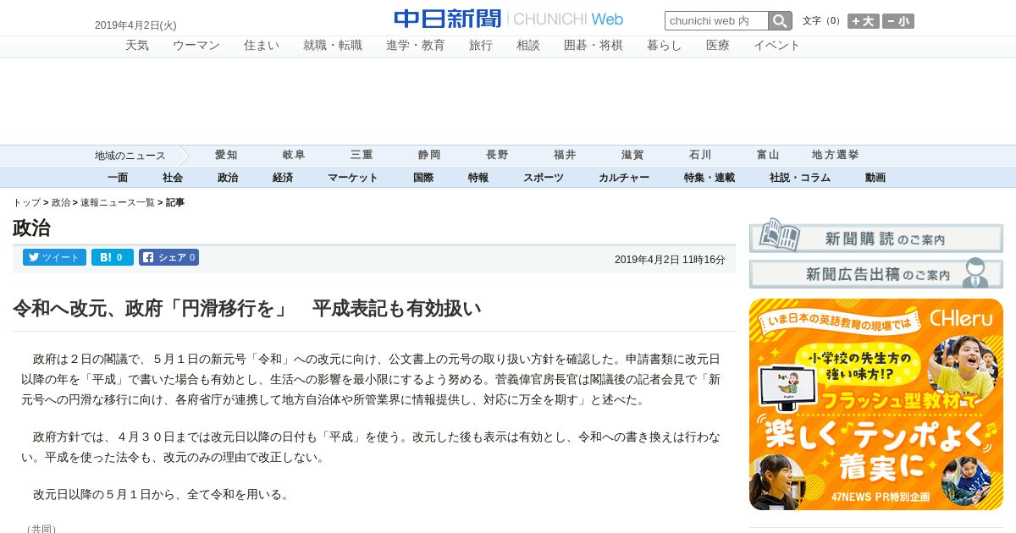This screenshot has width=1016, height=533.
Task: Click トップ breadcrumb link
Action: point(26,203)
